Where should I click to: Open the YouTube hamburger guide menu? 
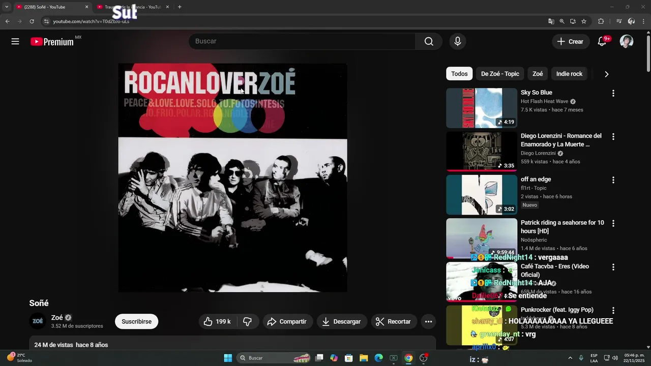(15, 42)
